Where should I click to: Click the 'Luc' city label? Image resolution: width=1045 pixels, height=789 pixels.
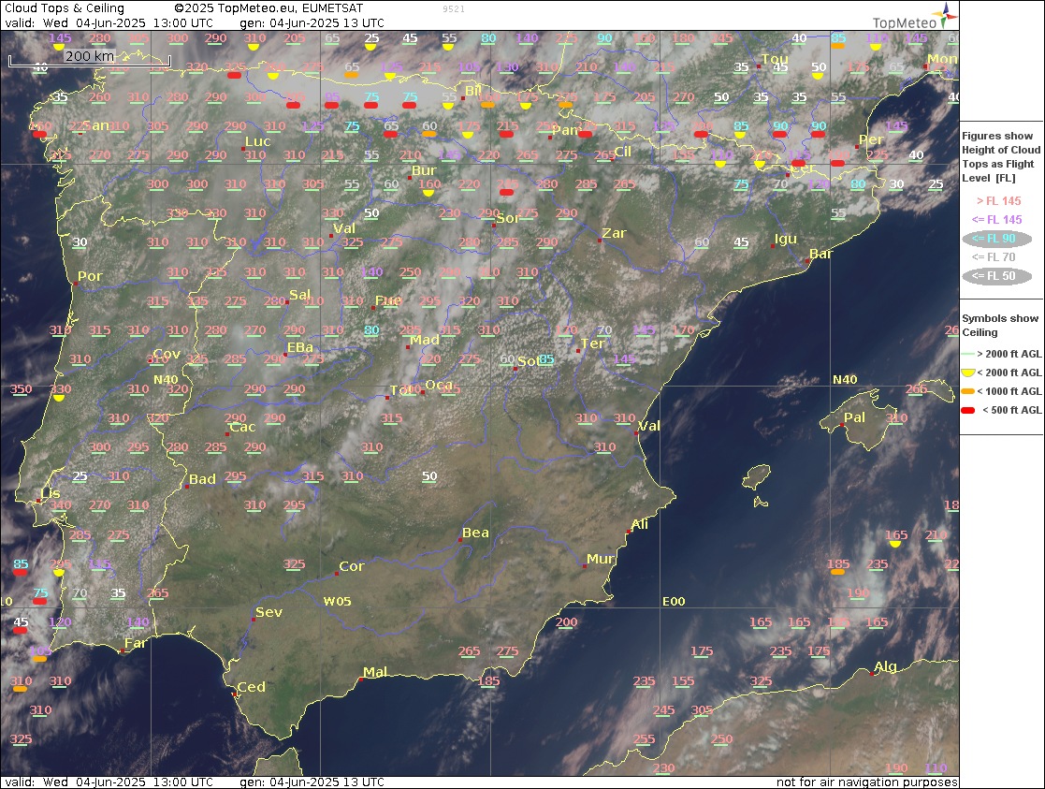pyautogui.click(x=258, y=141)
